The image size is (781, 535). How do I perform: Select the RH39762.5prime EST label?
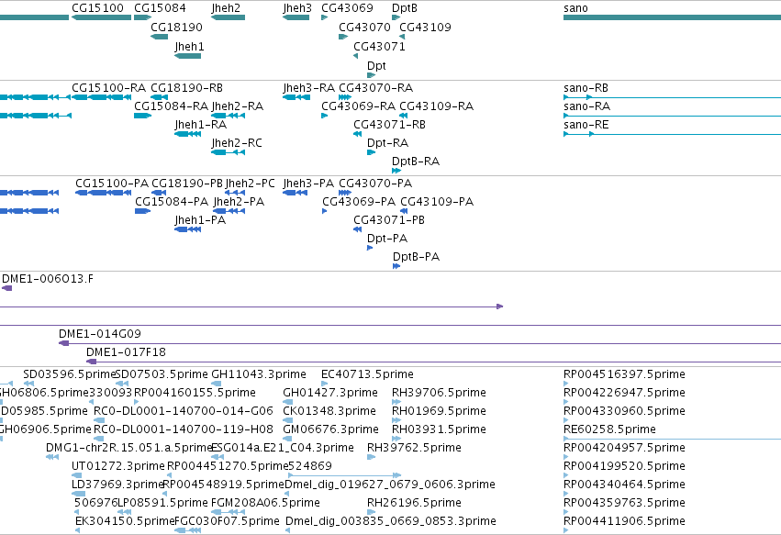414,448
